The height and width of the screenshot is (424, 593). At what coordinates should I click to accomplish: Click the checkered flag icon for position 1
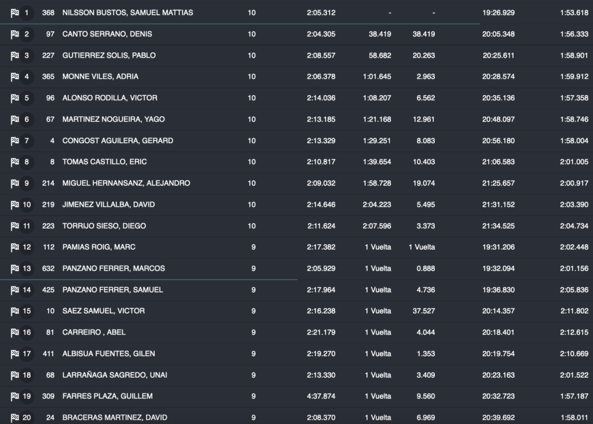click(x=14, y=13)
